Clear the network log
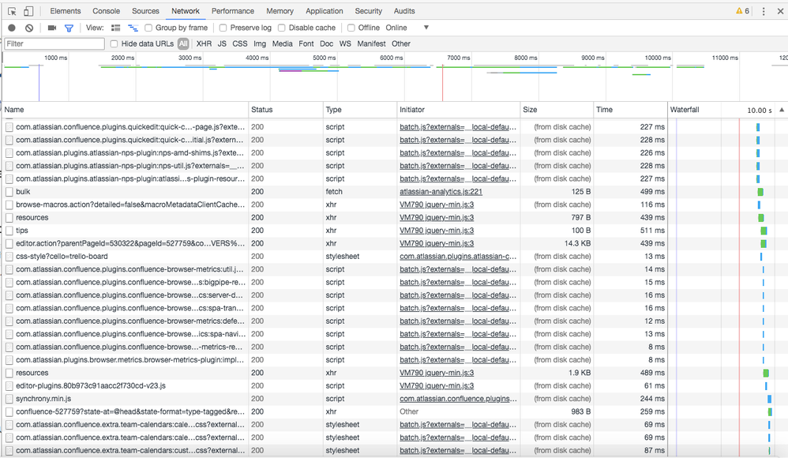The image size is (788, 458). [29, 28]
